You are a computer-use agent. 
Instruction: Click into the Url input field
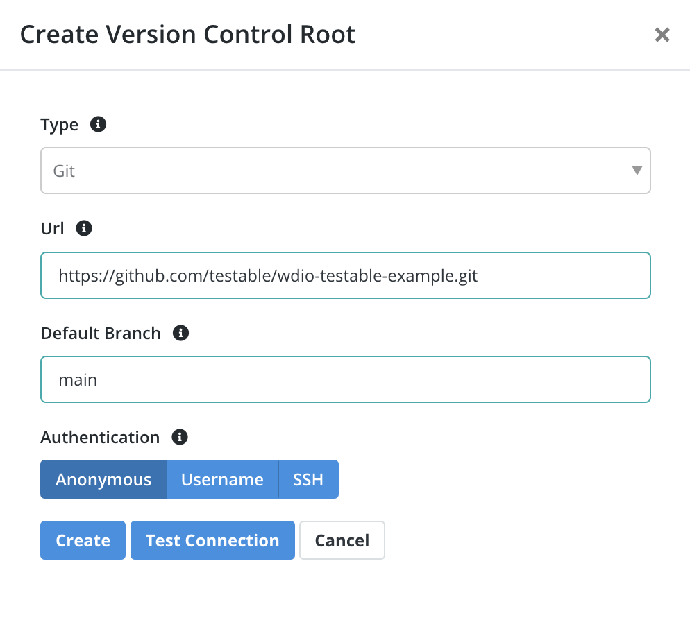tap(346, 275)
